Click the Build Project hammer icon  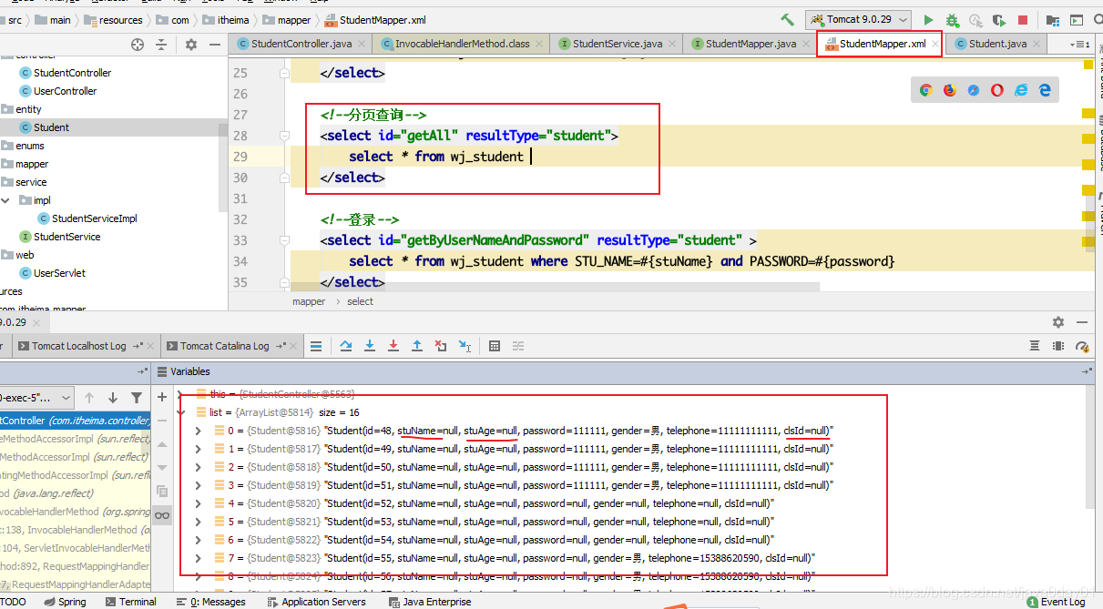pyautogui.click(x=787, y=20)
